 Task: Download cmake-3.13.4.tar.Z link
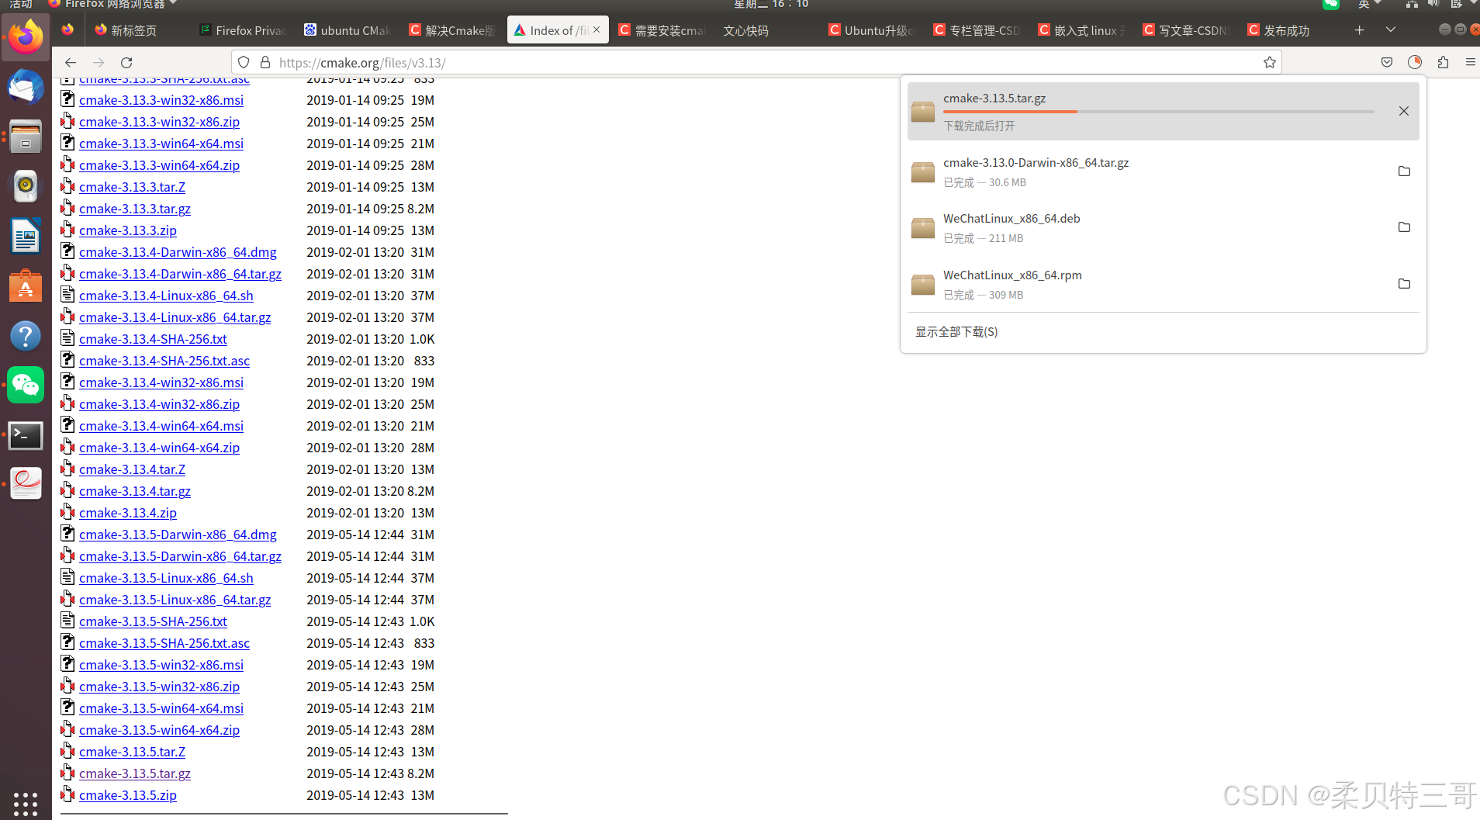[x=132, y=469]
